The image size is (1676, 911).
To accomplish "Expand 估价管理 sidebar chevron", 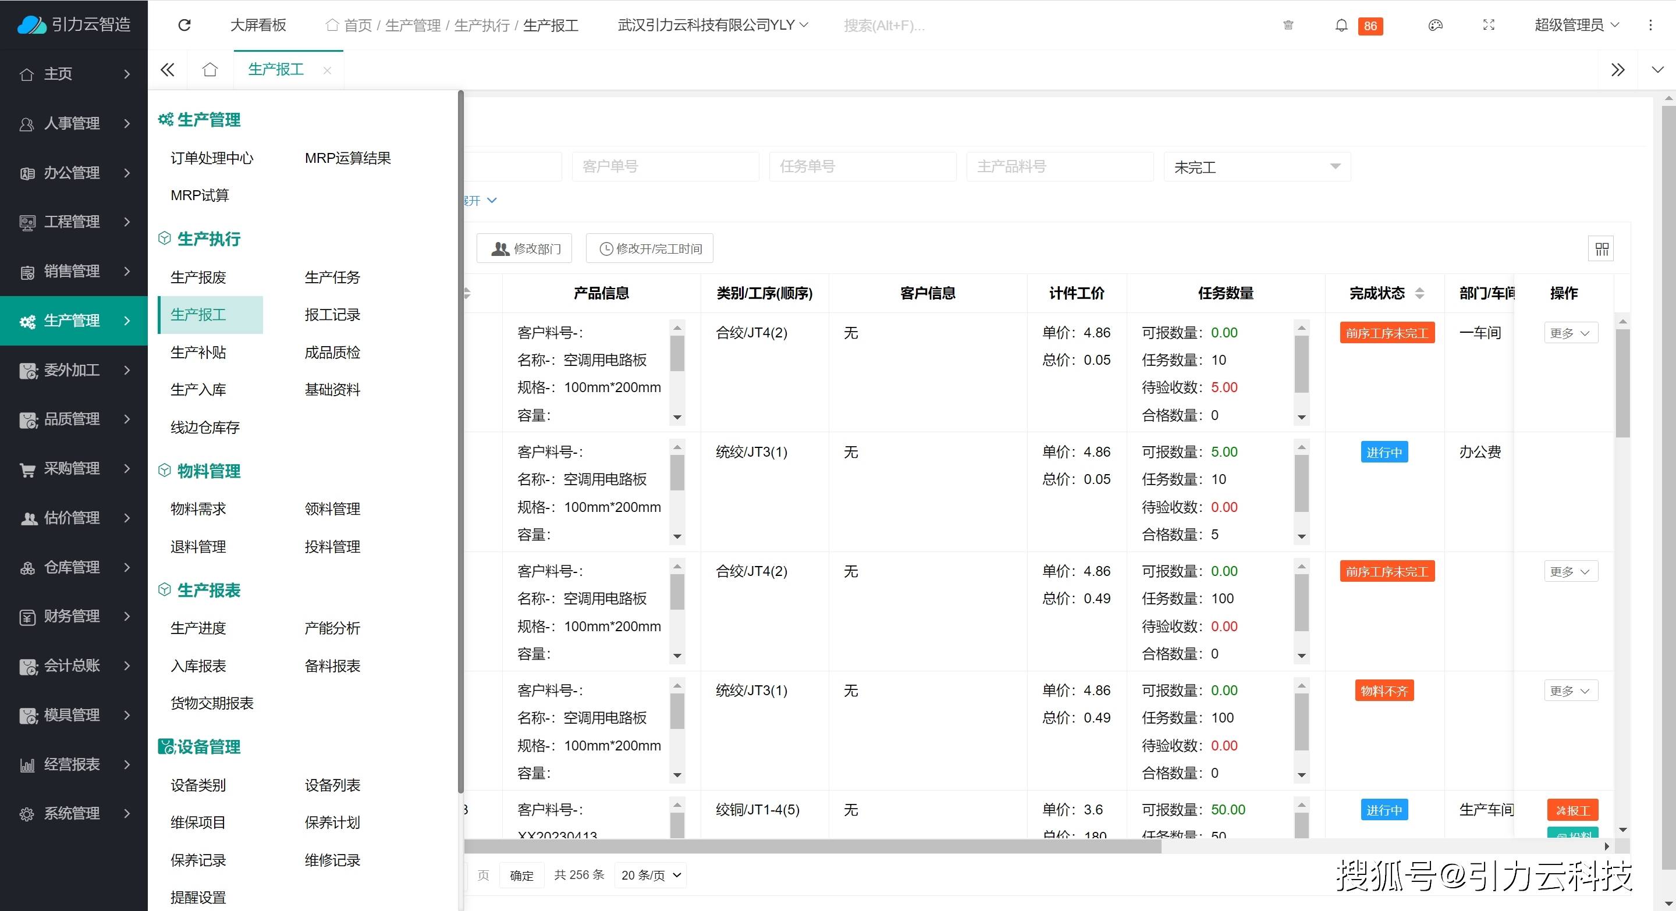I will [x=127, y=518].
